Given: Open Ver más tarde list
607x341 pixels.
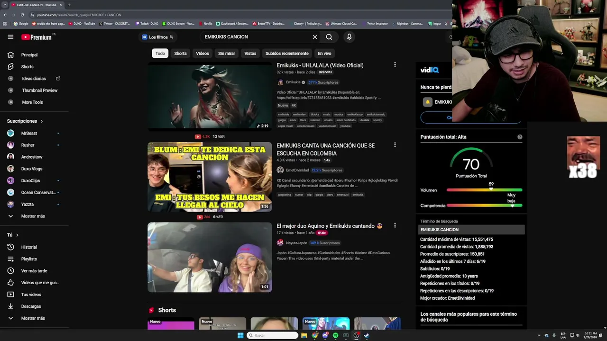Looking at the screenshot, I should tap(34, 271).
